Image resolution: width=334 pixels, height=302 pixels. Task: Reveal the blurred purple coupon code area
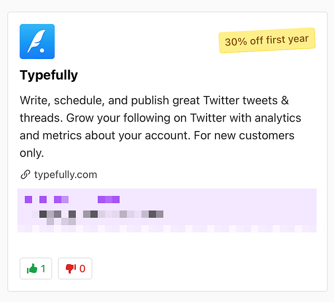[x=167, y=210]
